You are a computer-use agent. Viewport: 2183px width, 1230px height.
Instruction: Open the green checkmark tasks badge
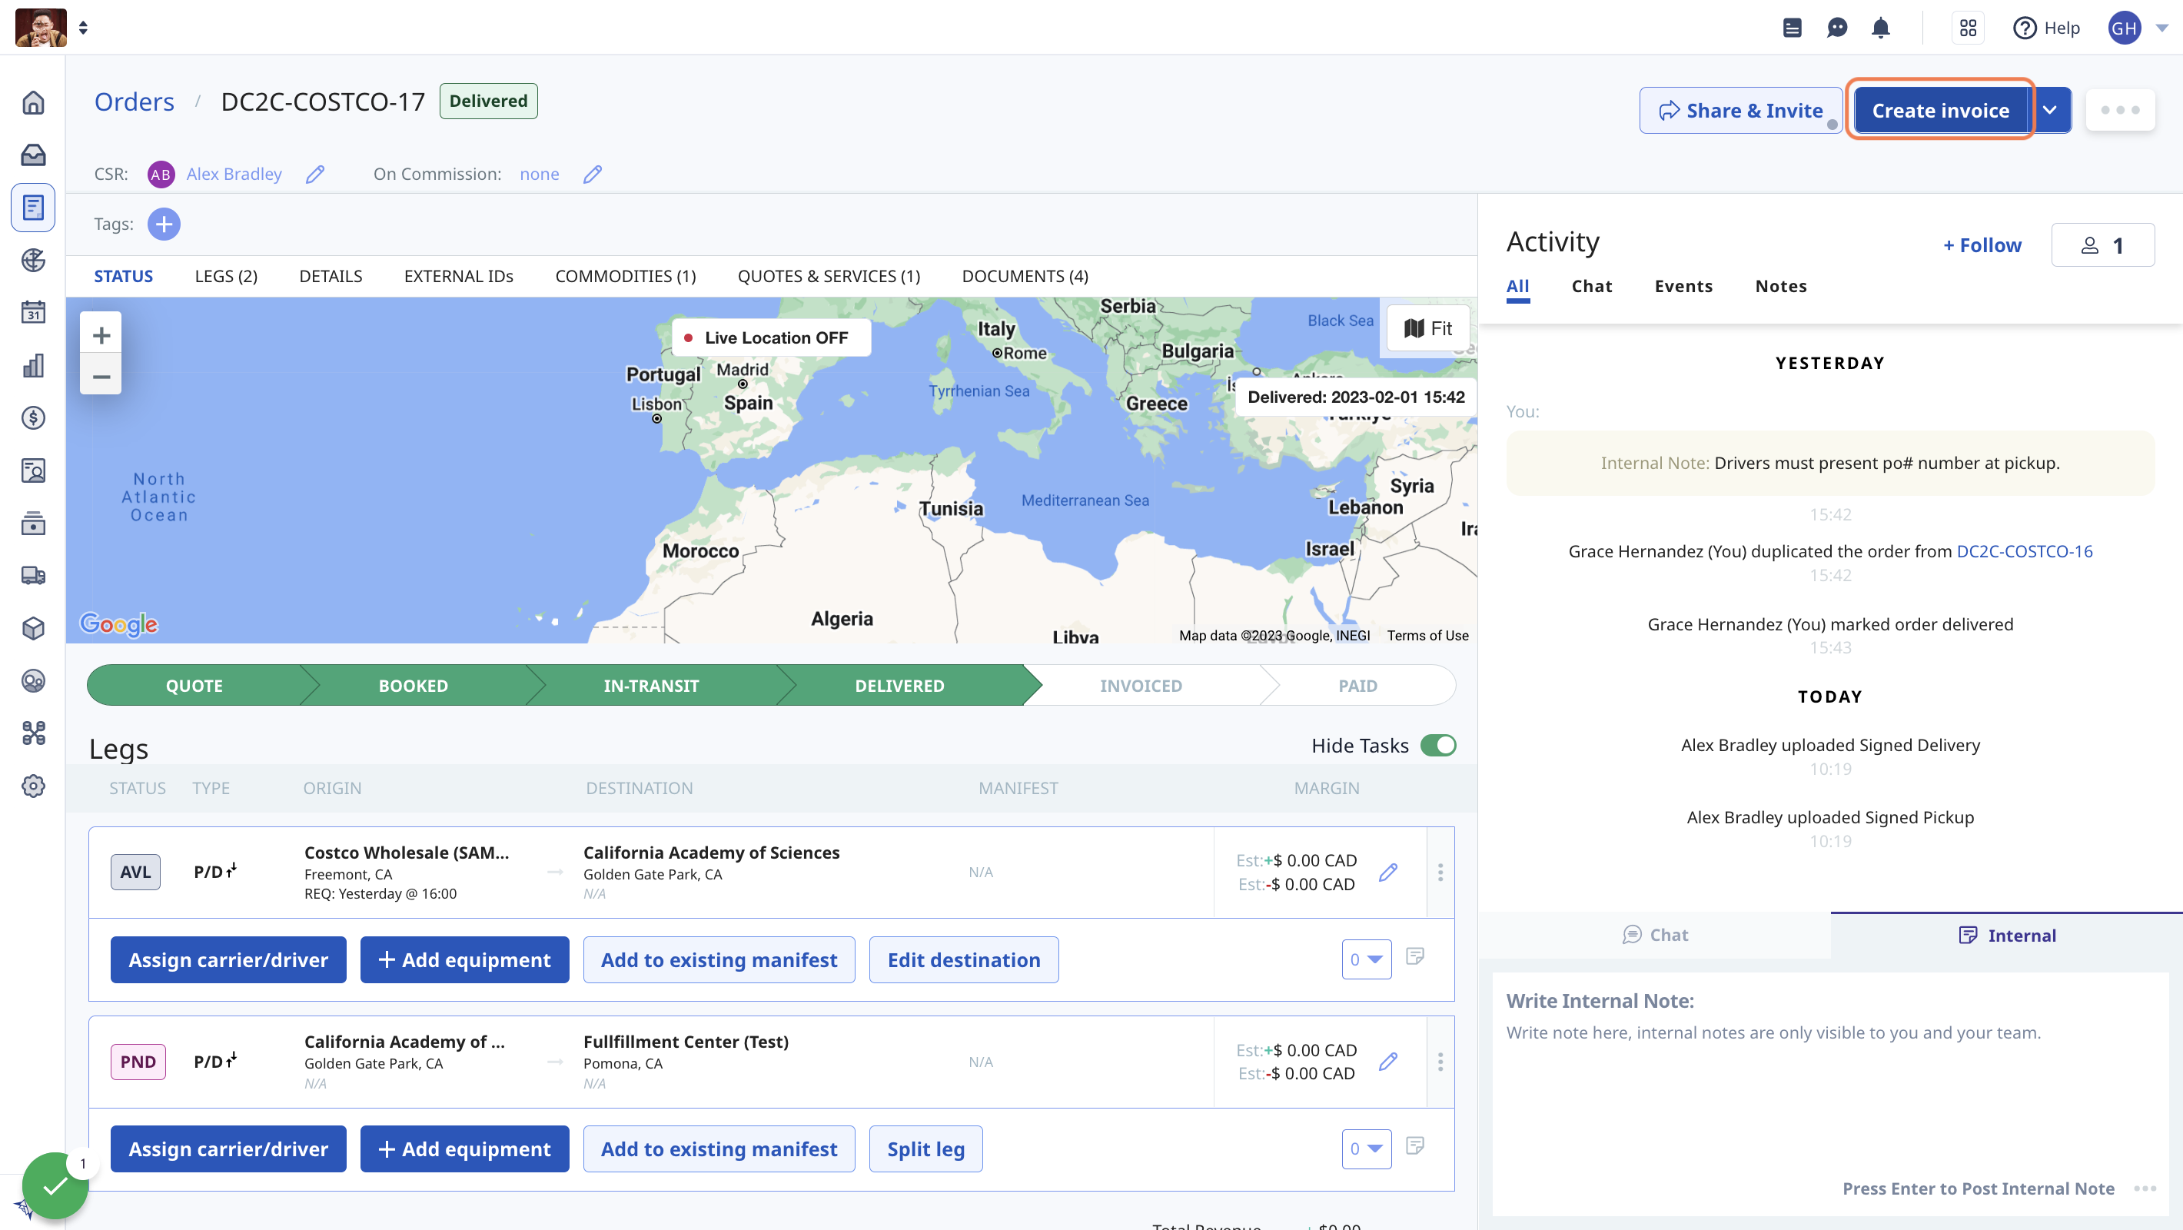click(x=55, y=1185)
